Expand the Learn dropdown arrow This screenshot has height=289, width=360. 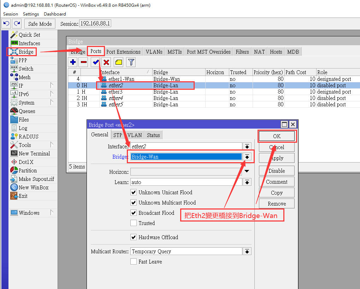click(x=247, y=182)
